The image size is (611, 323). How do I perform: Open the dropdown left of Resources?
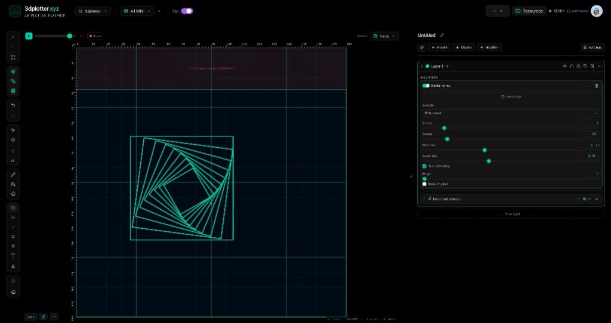point(497,11)
